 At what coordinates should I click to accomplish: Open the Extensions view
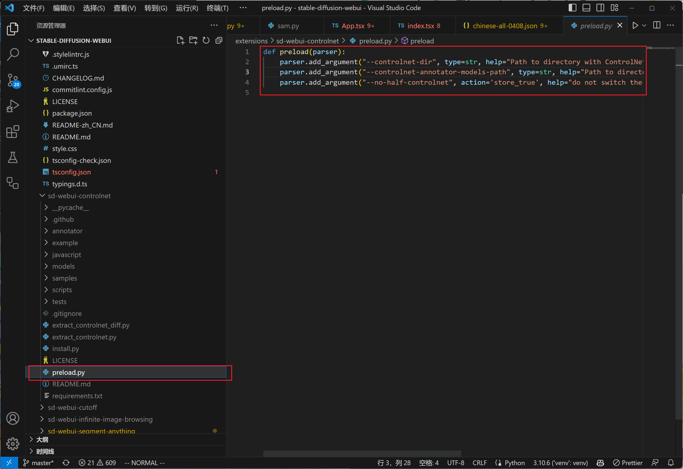tap(13, 131)
